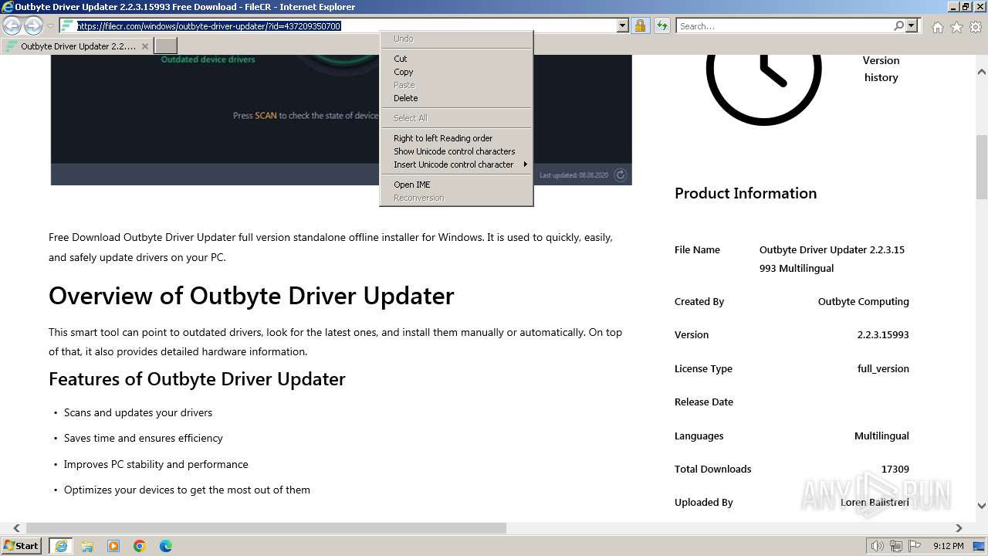Screen dimensions: 988x556
Task: Choose Open IME from the context menu
Action: 456,185
